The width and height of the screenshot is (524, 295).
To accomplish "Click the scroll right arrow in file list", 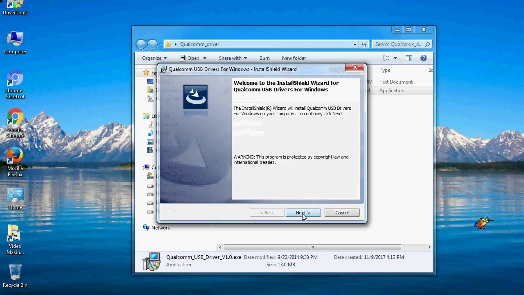I will point(429,247).
